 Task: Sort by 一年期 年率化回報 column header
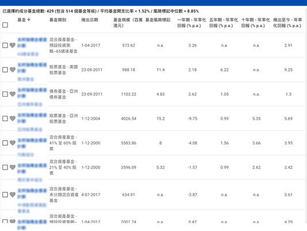click(x=192, y=22)
